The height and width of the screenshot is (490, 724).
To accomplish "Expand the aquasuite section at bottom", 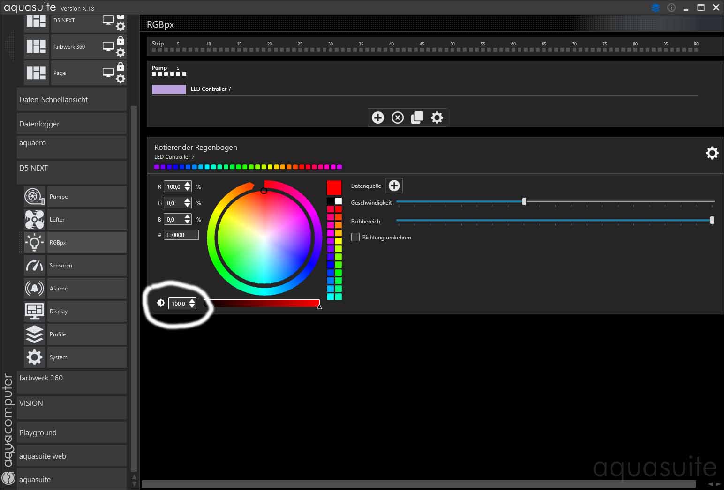I will tap(72, 479).
